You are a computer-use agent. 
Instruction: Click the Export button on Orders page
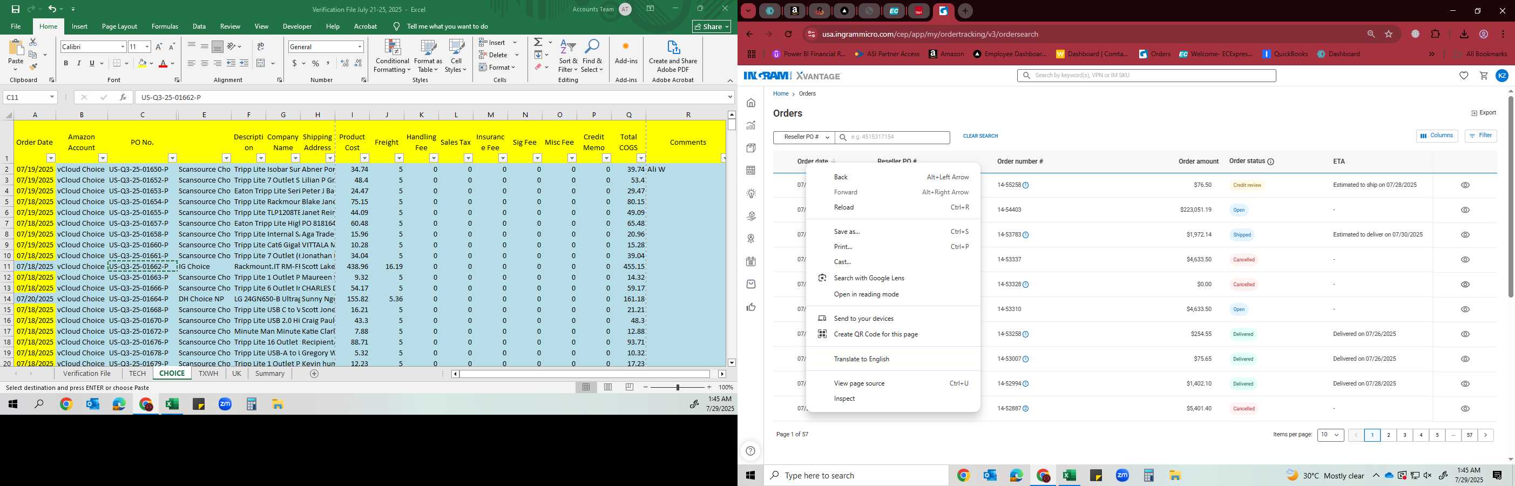pyautogui.click(x=1484, y=113)
